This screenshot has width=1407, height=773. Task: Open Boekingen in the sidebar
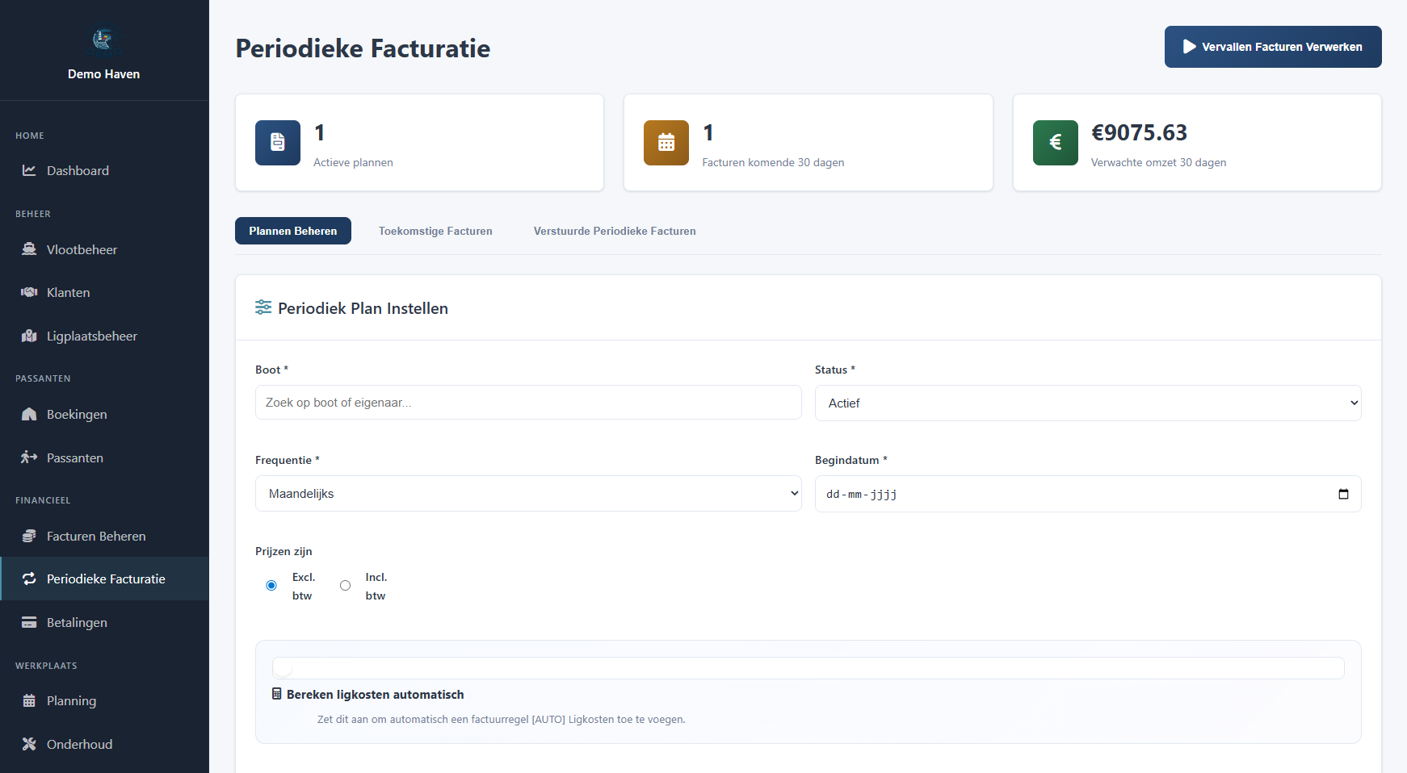tap(104, 414)
